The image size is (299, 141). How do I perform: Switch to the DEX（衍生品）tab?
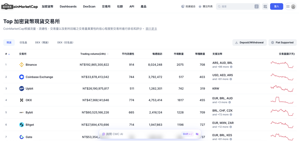point(65,42)
